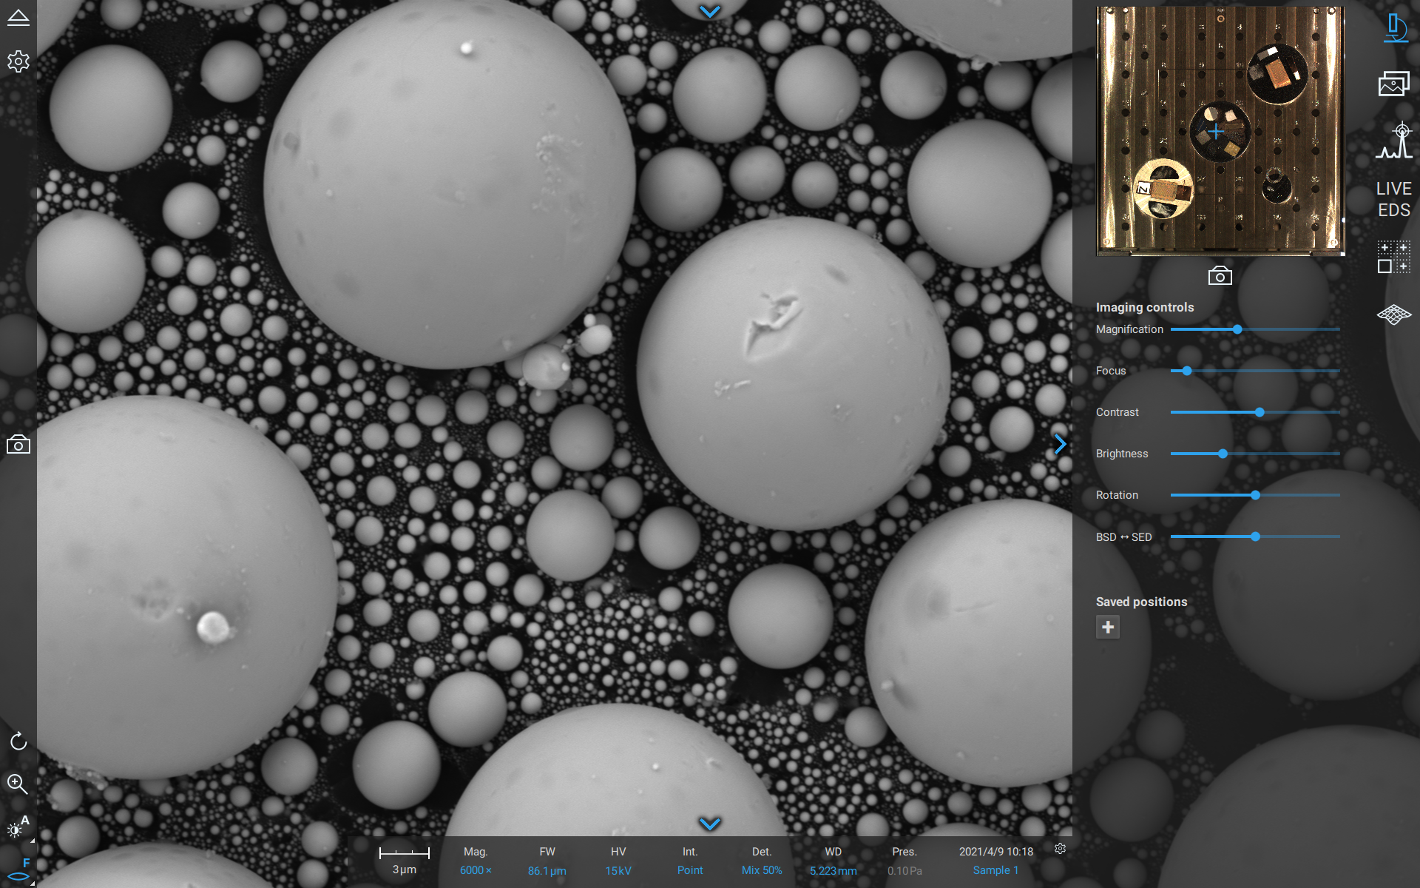
Task: Open the info bar settings gear
Action: [1060, 849]
